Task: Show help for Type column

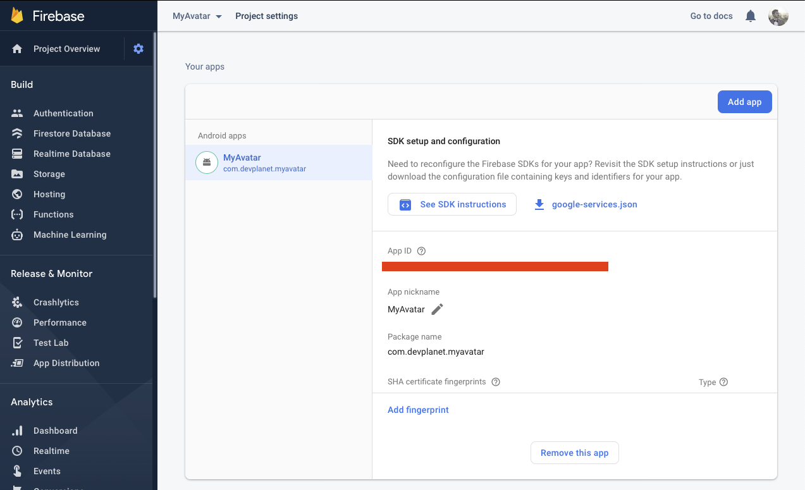Action: 723,382
